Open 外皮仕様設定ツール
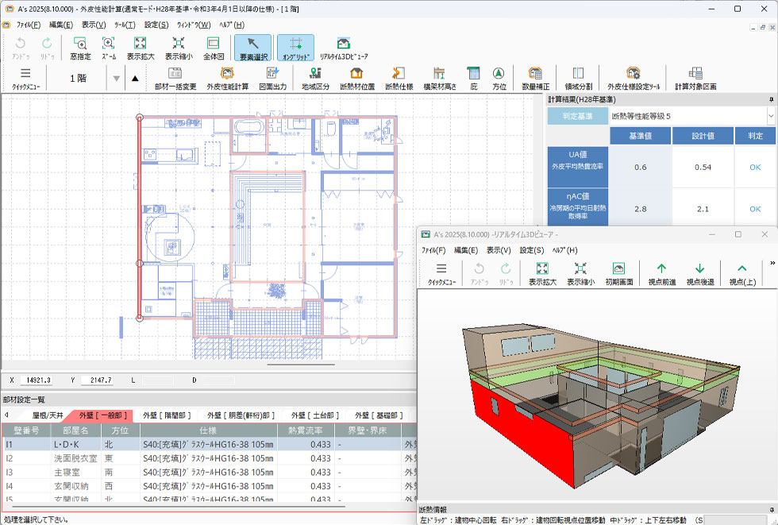Screen dimensions: 778x525 pyautogui.click(x=634, y=79)
